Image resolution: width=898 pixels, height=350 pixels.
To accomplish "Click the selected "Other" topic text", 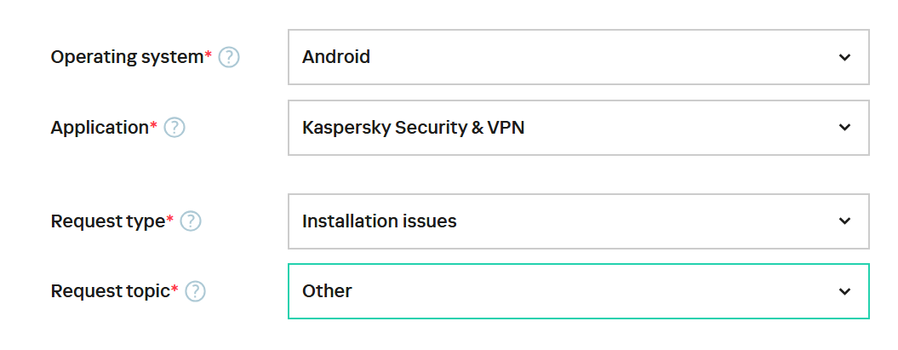I will coord(327,291).
